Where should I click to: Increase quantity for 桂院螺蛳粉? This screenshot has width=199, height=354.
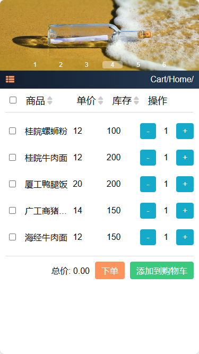point(185,131)
